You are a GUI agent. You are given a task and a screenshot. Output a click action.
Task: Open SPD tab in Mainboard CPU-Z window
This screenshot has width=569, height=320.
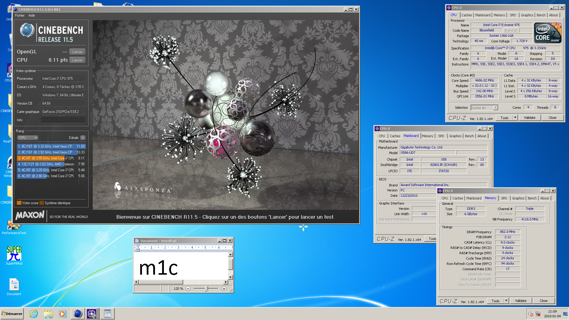(441, 136)
